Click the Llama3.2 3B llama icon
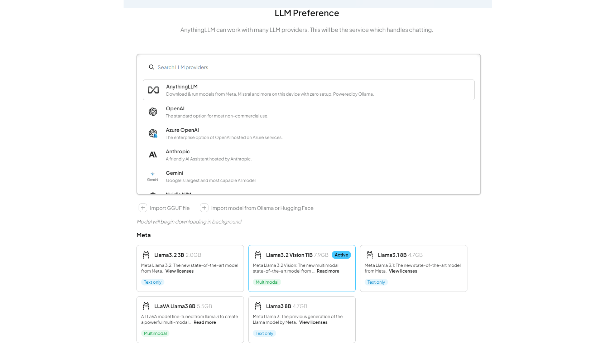Screen dimensions: 615x346 tap(146, 255)
